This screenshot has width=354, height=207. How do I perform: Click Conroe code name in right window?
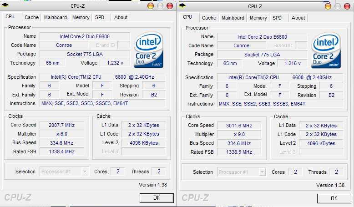(x=241, y=45)
